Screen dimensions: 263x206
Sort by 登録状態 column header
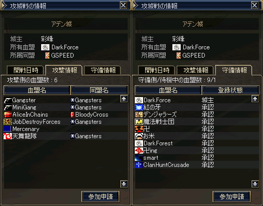(x=231, y=90)
